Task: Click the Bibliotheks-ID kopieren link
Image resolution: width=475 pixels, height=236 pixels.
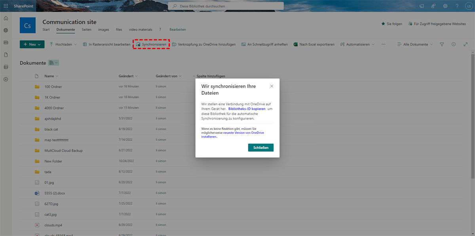Action: coord(247,108)
